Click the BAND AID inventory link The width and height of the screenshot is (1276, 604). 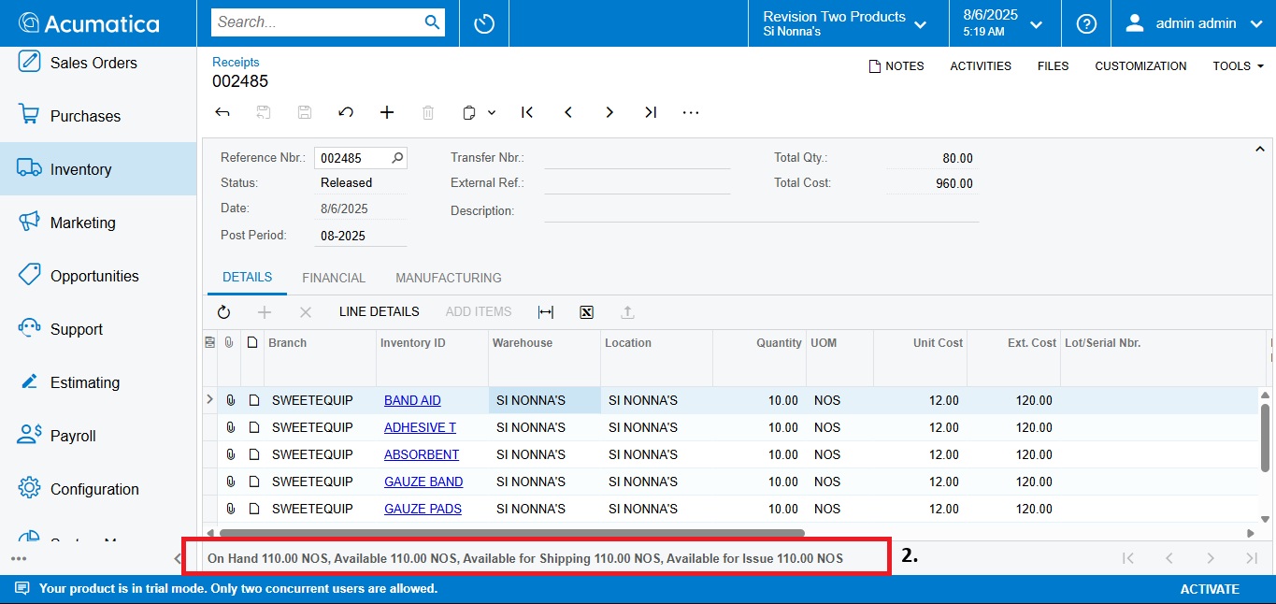(412, 400)
